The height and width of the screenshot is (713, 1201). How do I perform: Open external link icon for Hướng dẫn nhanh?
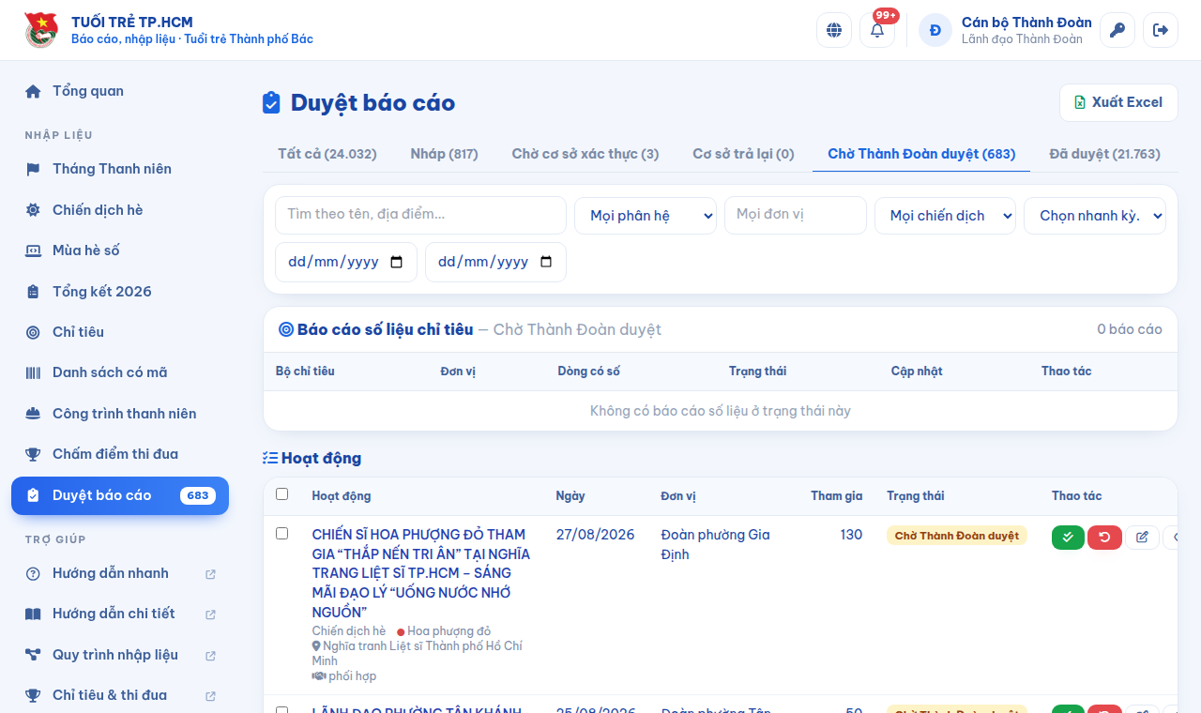tap(210, 574)
